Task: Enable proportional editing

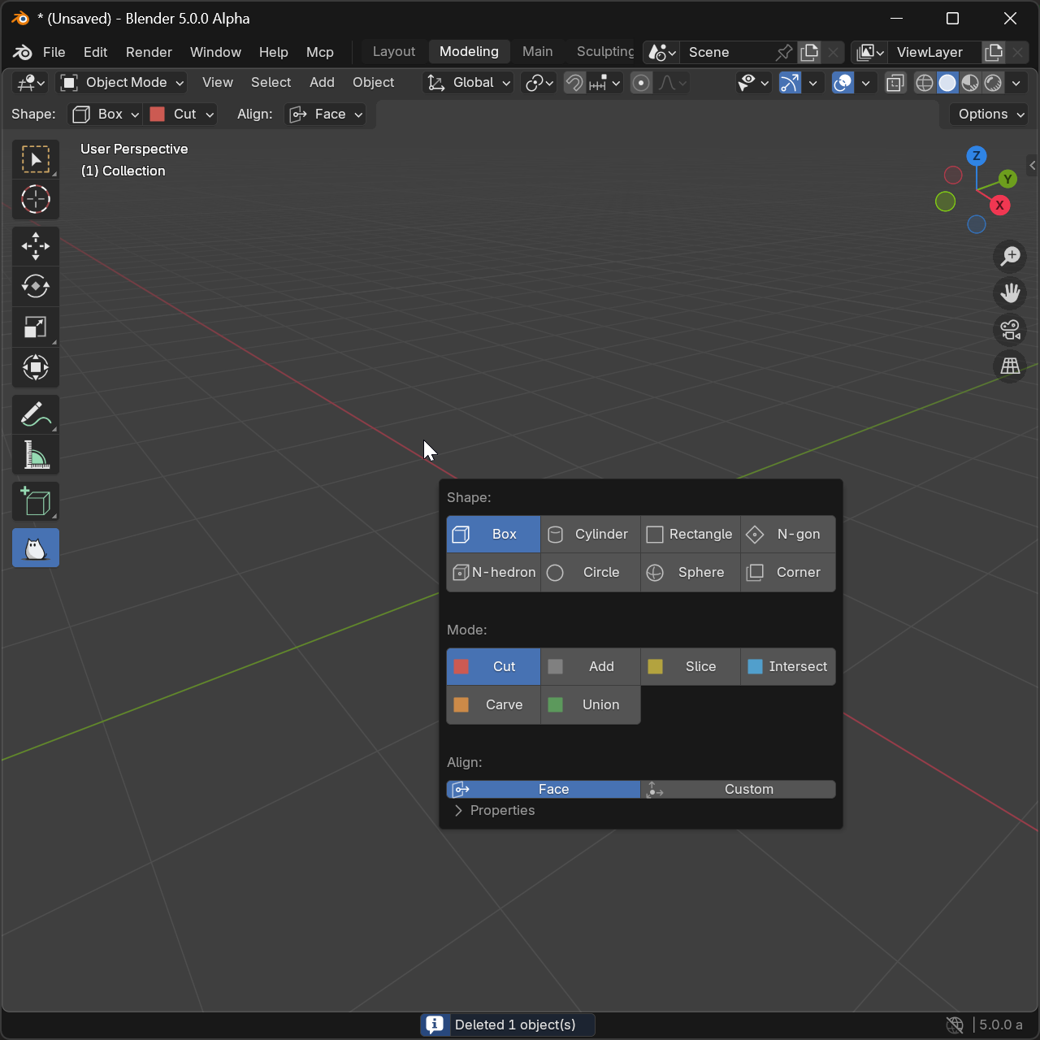Action: (x=641, y=82)
